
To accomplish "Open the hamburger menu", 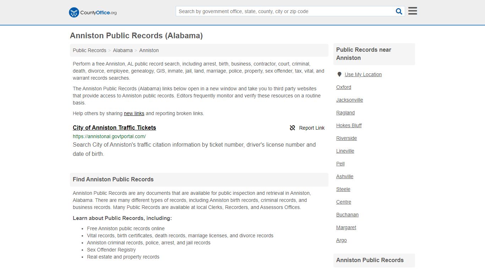I will tap(413, 11).
